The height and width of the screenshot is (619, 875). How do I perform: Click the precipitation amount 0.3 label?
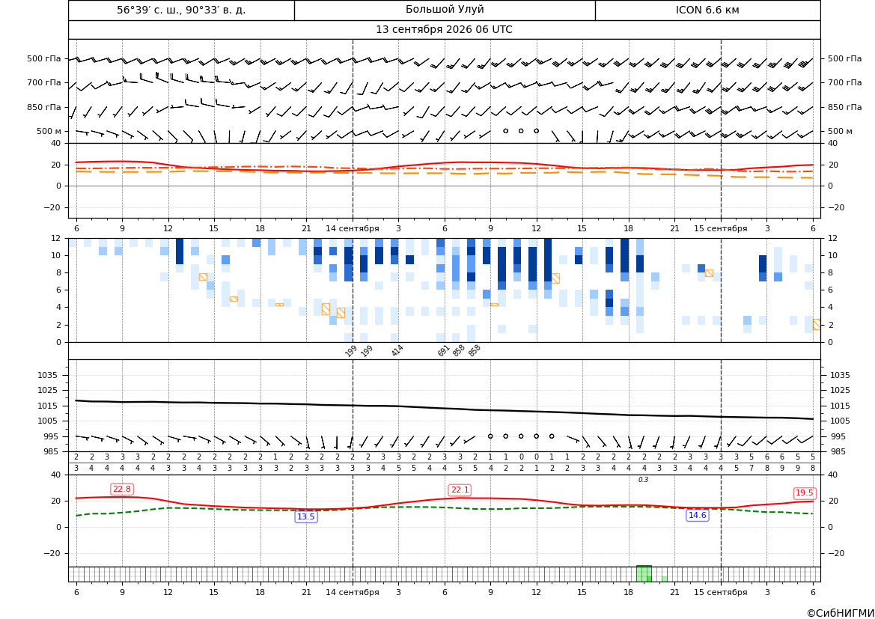644,480
